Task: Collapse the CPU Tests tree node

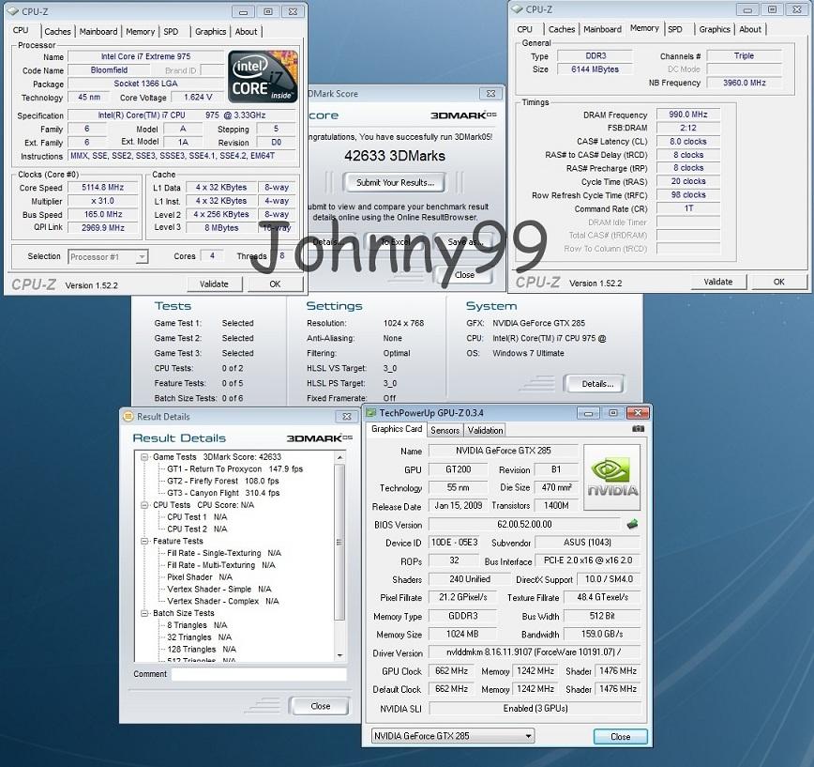Action: click(x=143, y=504)
